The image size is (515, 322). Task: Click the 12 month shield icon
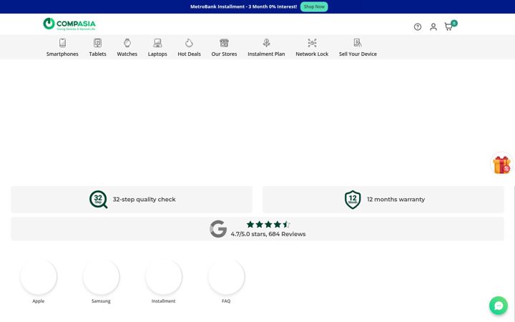[353, 200]
